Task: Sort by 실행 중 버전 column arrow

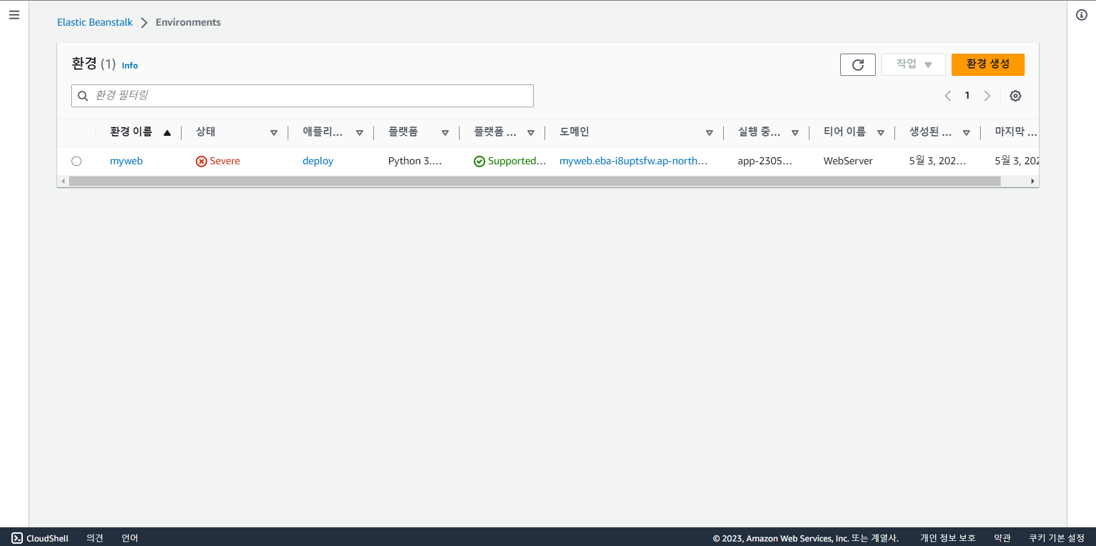Action: [x=795, y=133]
